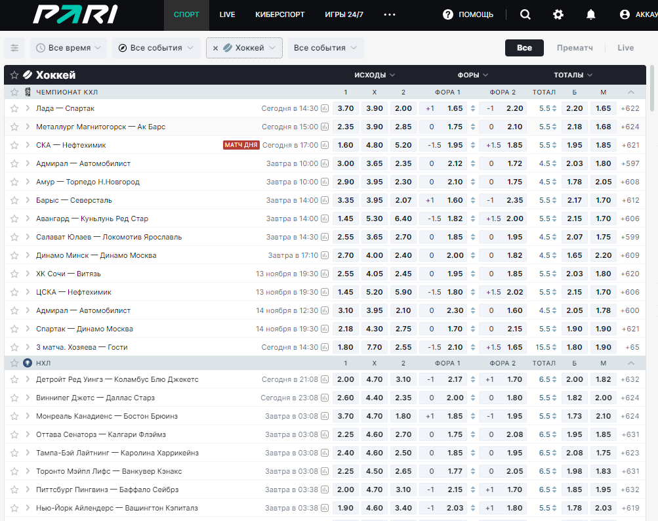This screenshot has width=658, height=521.
Task: Select Live filter next to Прематч
Action: pyautogui.click(x=625, y=48)
